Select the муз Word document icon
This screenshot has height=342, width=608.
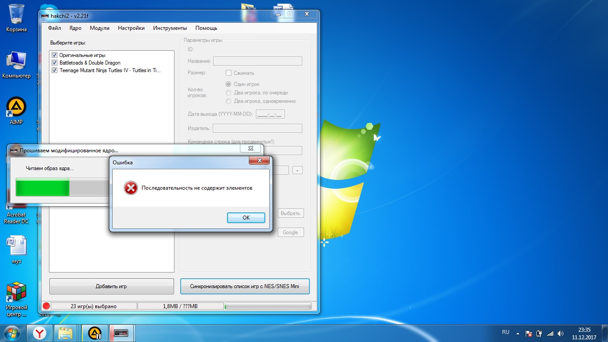point(16,250)
